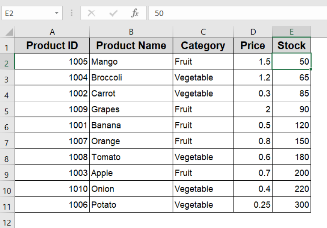Open the Name Box dropdown arrow
This screenshot has height=228, width=327.
[x=56, y=13]
